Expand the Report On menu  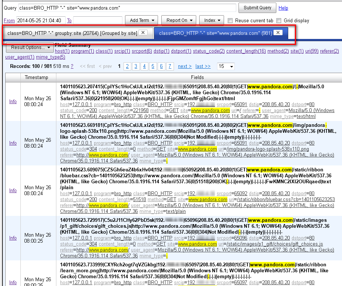(x=179, y=20)
